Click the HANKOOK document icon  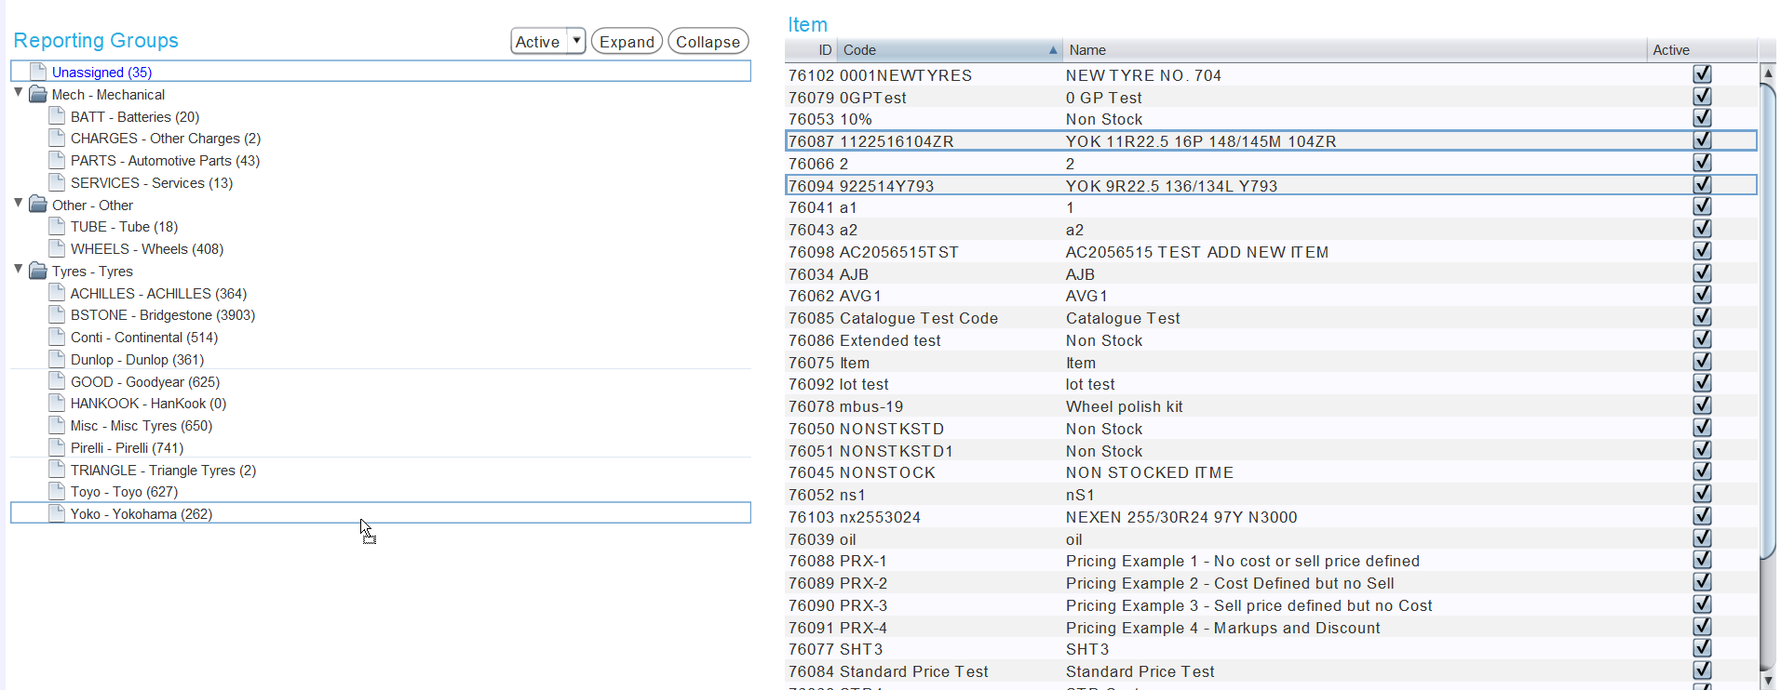[57, 403]
